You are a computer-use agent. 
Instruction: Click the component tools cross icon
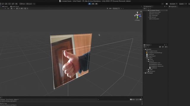pos(107,9)
